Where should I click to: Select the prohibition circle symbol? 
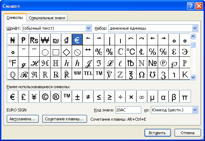click(x=77, y=51)
